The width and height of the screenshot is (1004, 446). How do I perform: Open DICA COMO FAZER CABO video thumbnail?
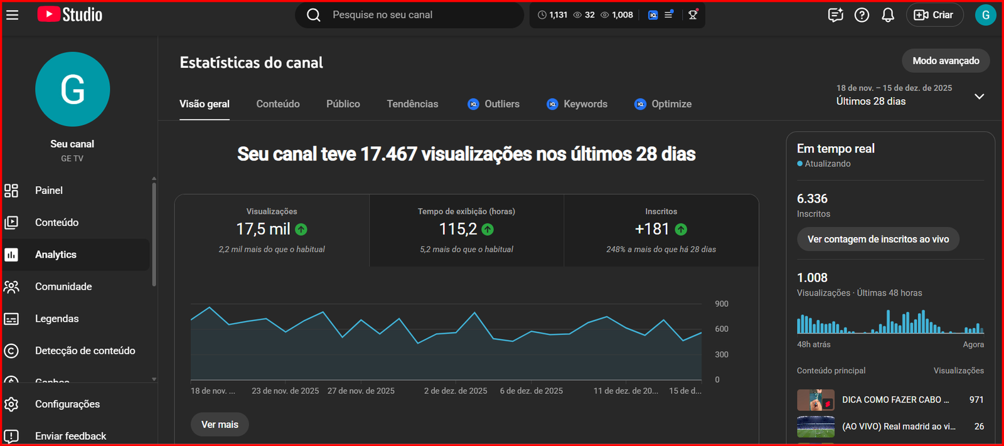tap(816, 400)
